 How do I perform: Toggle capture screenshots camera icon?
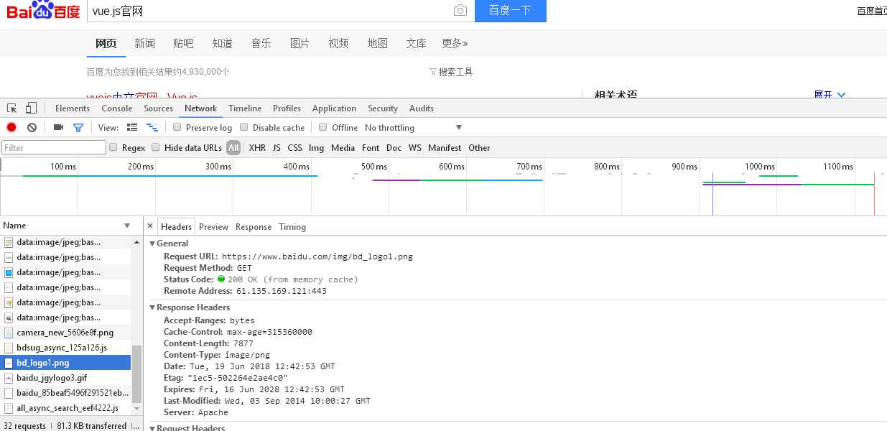(x=59, y=127)
